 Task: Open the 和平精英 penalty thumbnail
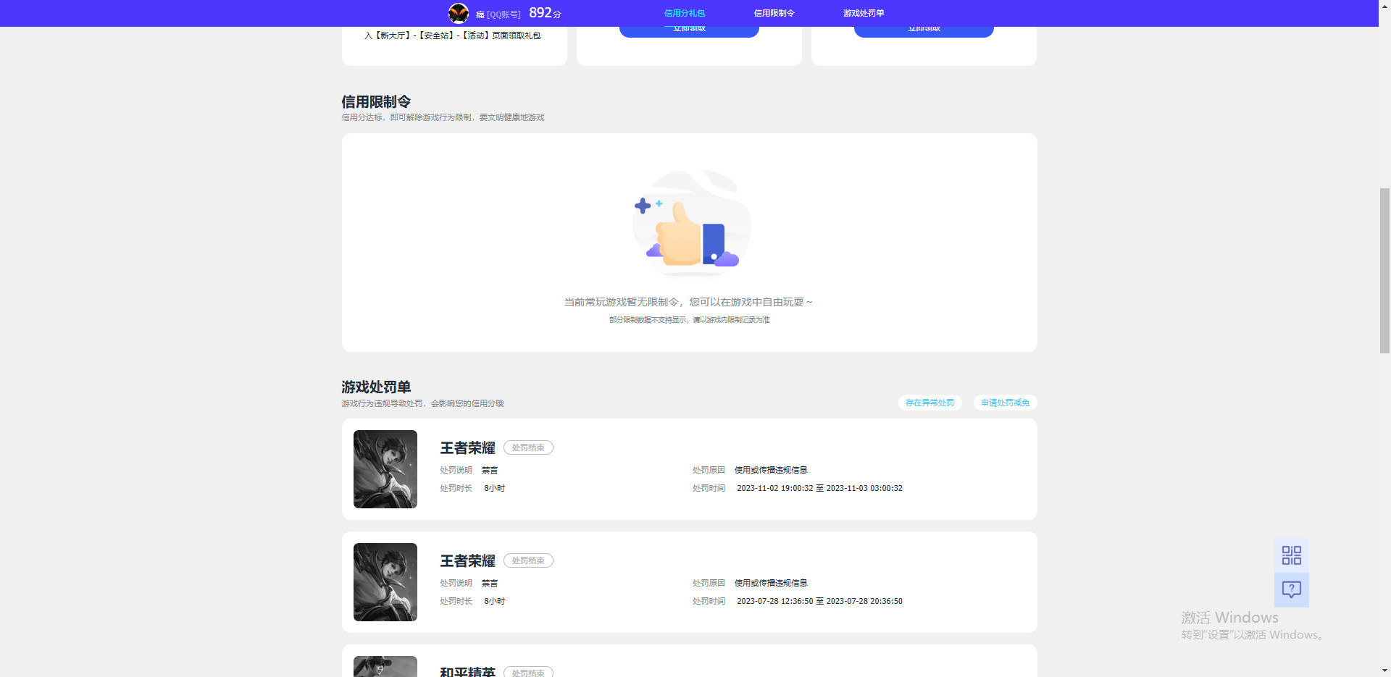coord(385,666)
